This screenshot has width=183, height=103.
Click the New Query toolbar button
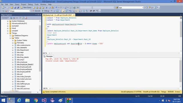26,7
